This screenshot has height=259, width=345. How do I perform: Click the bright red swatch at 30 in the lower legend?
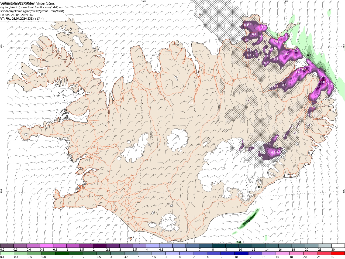coord(337,253)
